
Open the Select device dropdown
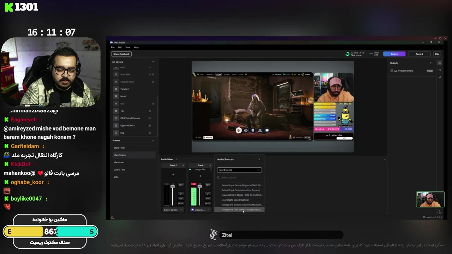173,210
